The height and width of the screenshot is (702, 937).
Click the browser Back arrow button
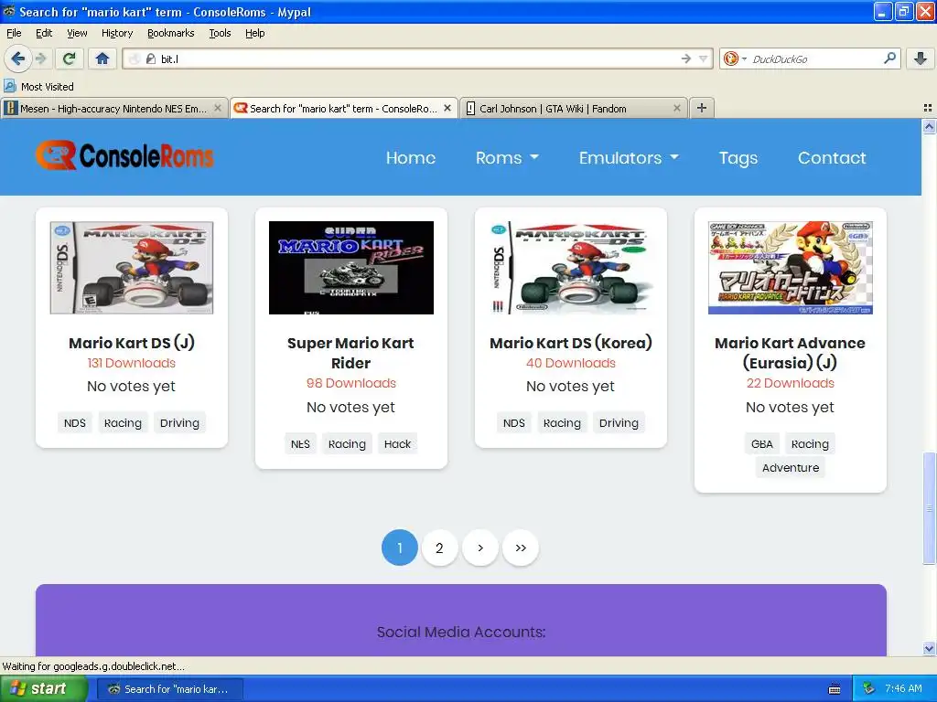[x=17, y=58]
